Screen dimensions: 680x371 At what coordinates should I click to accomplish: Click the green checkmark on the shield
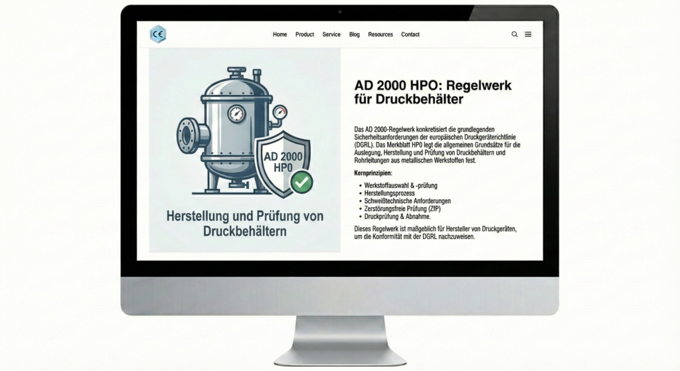(303, 181)
